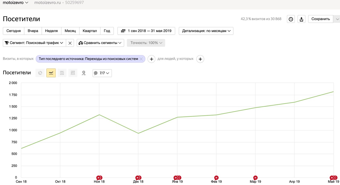Image resolution: width=340 pixels, height=185 pixels.
Task: Switch to stacked area chart view
Action: pyautogui.click(x=62, y=73)
